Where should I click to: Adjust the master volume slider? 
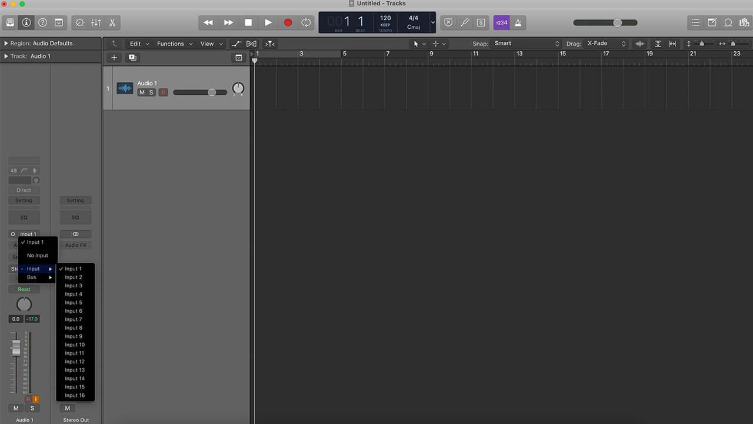(605, 22)
